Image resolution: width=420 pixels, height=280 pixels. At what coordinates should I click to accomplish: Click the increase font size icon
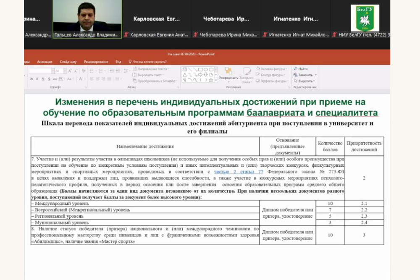(70, 71)
